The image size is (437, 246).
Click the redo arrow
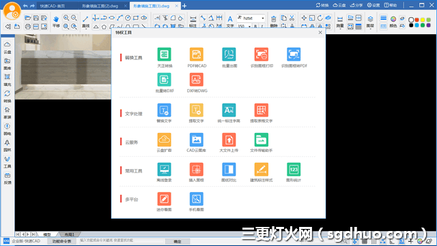(32, 5)
